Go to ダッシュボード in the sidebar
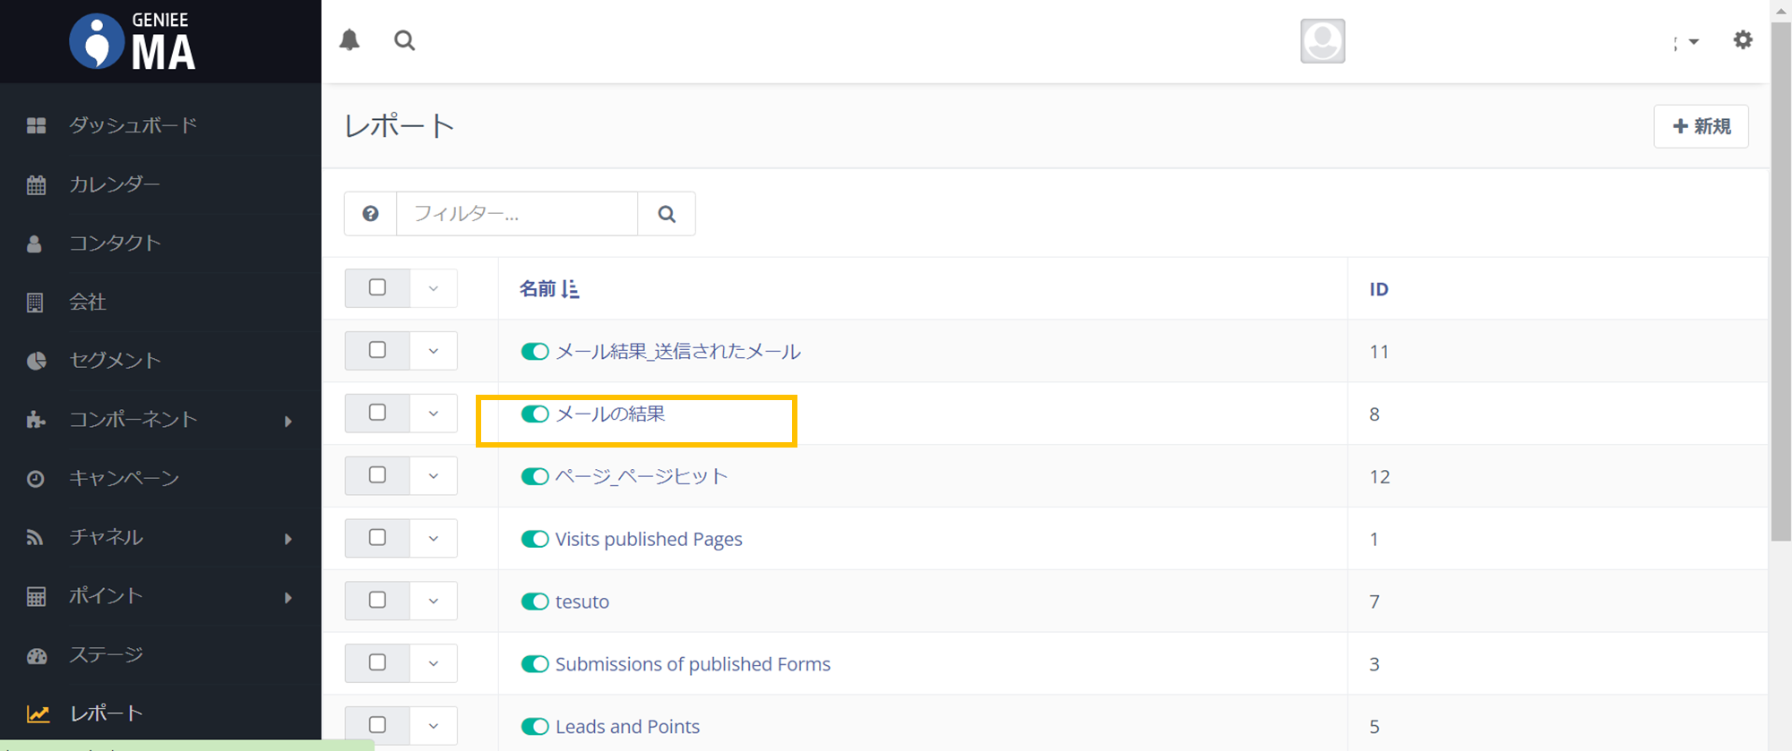This screenshot has width=1792, height=751. (x=133, y=125)
